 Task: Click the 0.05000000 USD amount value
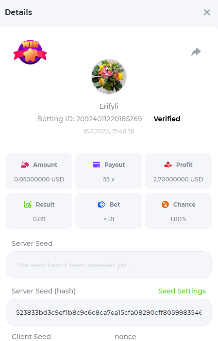point(39,179)
